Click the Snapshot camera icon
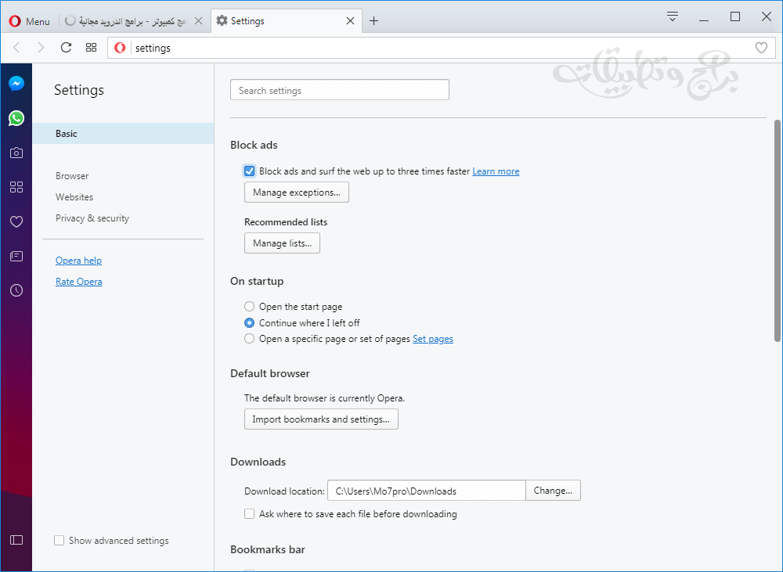 point(16,153)
